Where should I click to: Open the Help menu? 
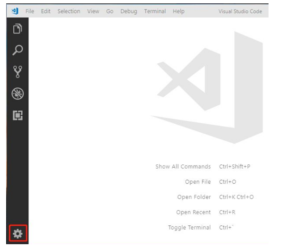(179, 11)
